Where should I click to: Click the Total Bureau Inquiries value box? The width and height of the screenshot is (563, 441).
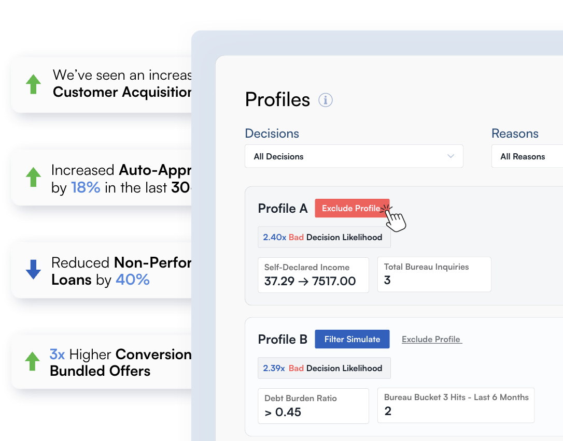(x=434, y=274)
